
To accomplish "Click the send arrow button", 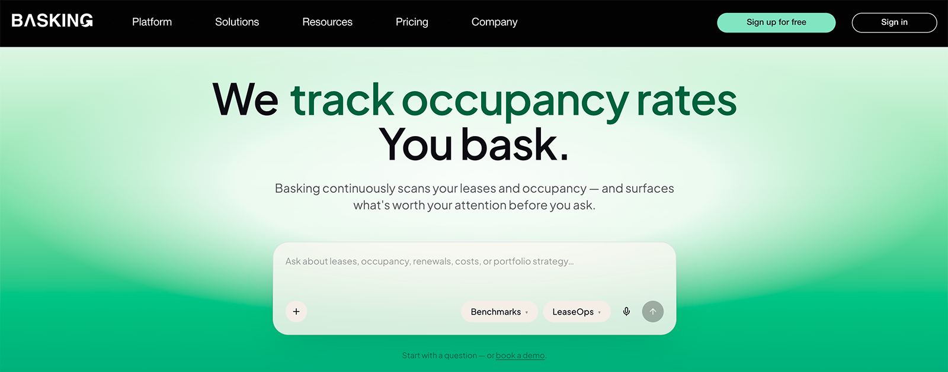I will pos(653,312).
